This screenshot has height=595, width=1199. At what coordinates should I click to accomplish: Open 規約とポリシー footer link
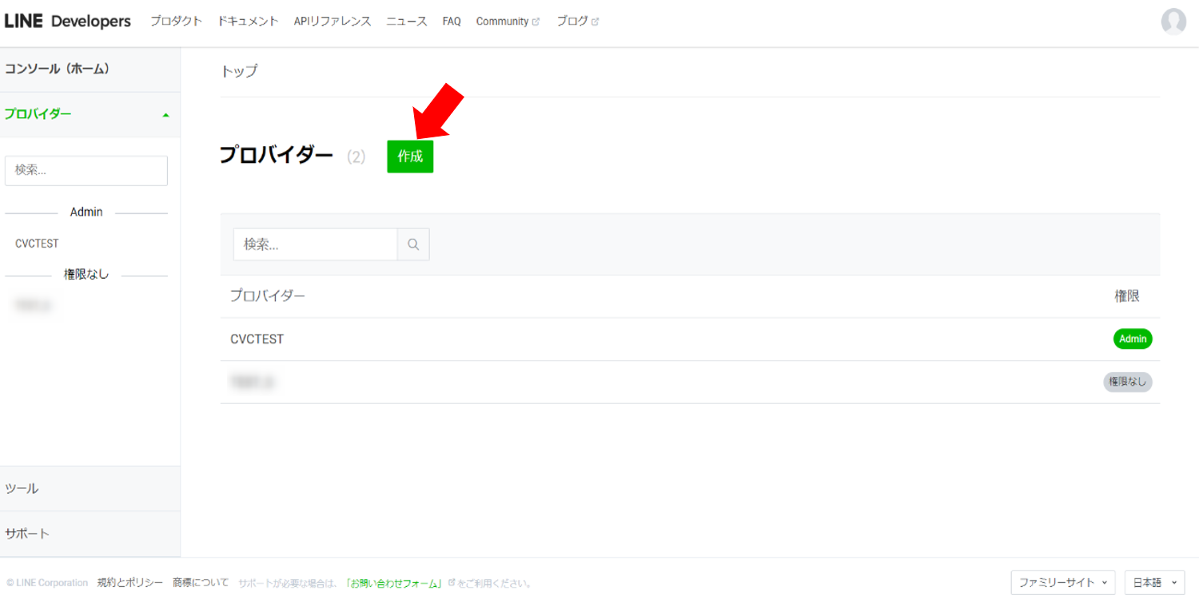[130, 582]
